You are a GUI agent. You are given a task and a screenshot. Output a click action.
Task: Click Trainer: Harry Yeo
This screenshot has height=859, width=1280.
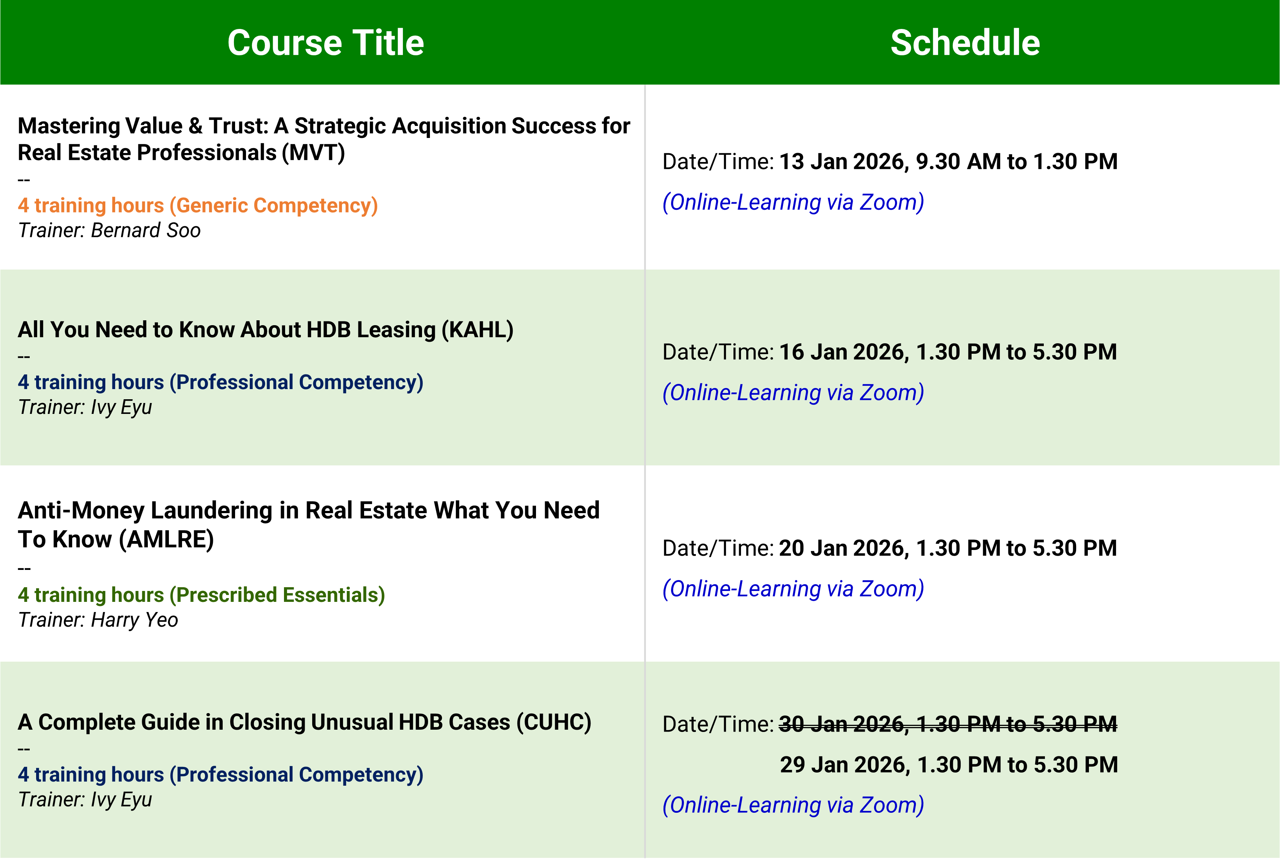[98, 620]
